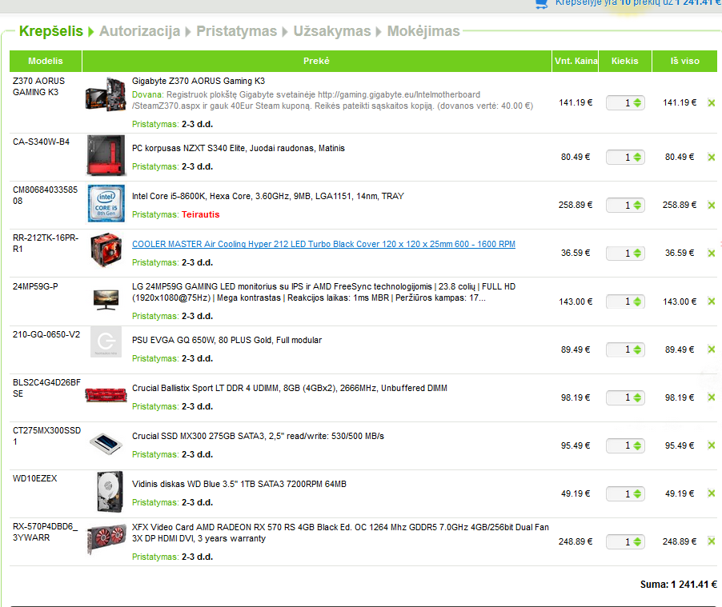Select the 258.89 € unit price of Intel Core i5
This screenshot has width=722, height=607.
pos(576,205)
